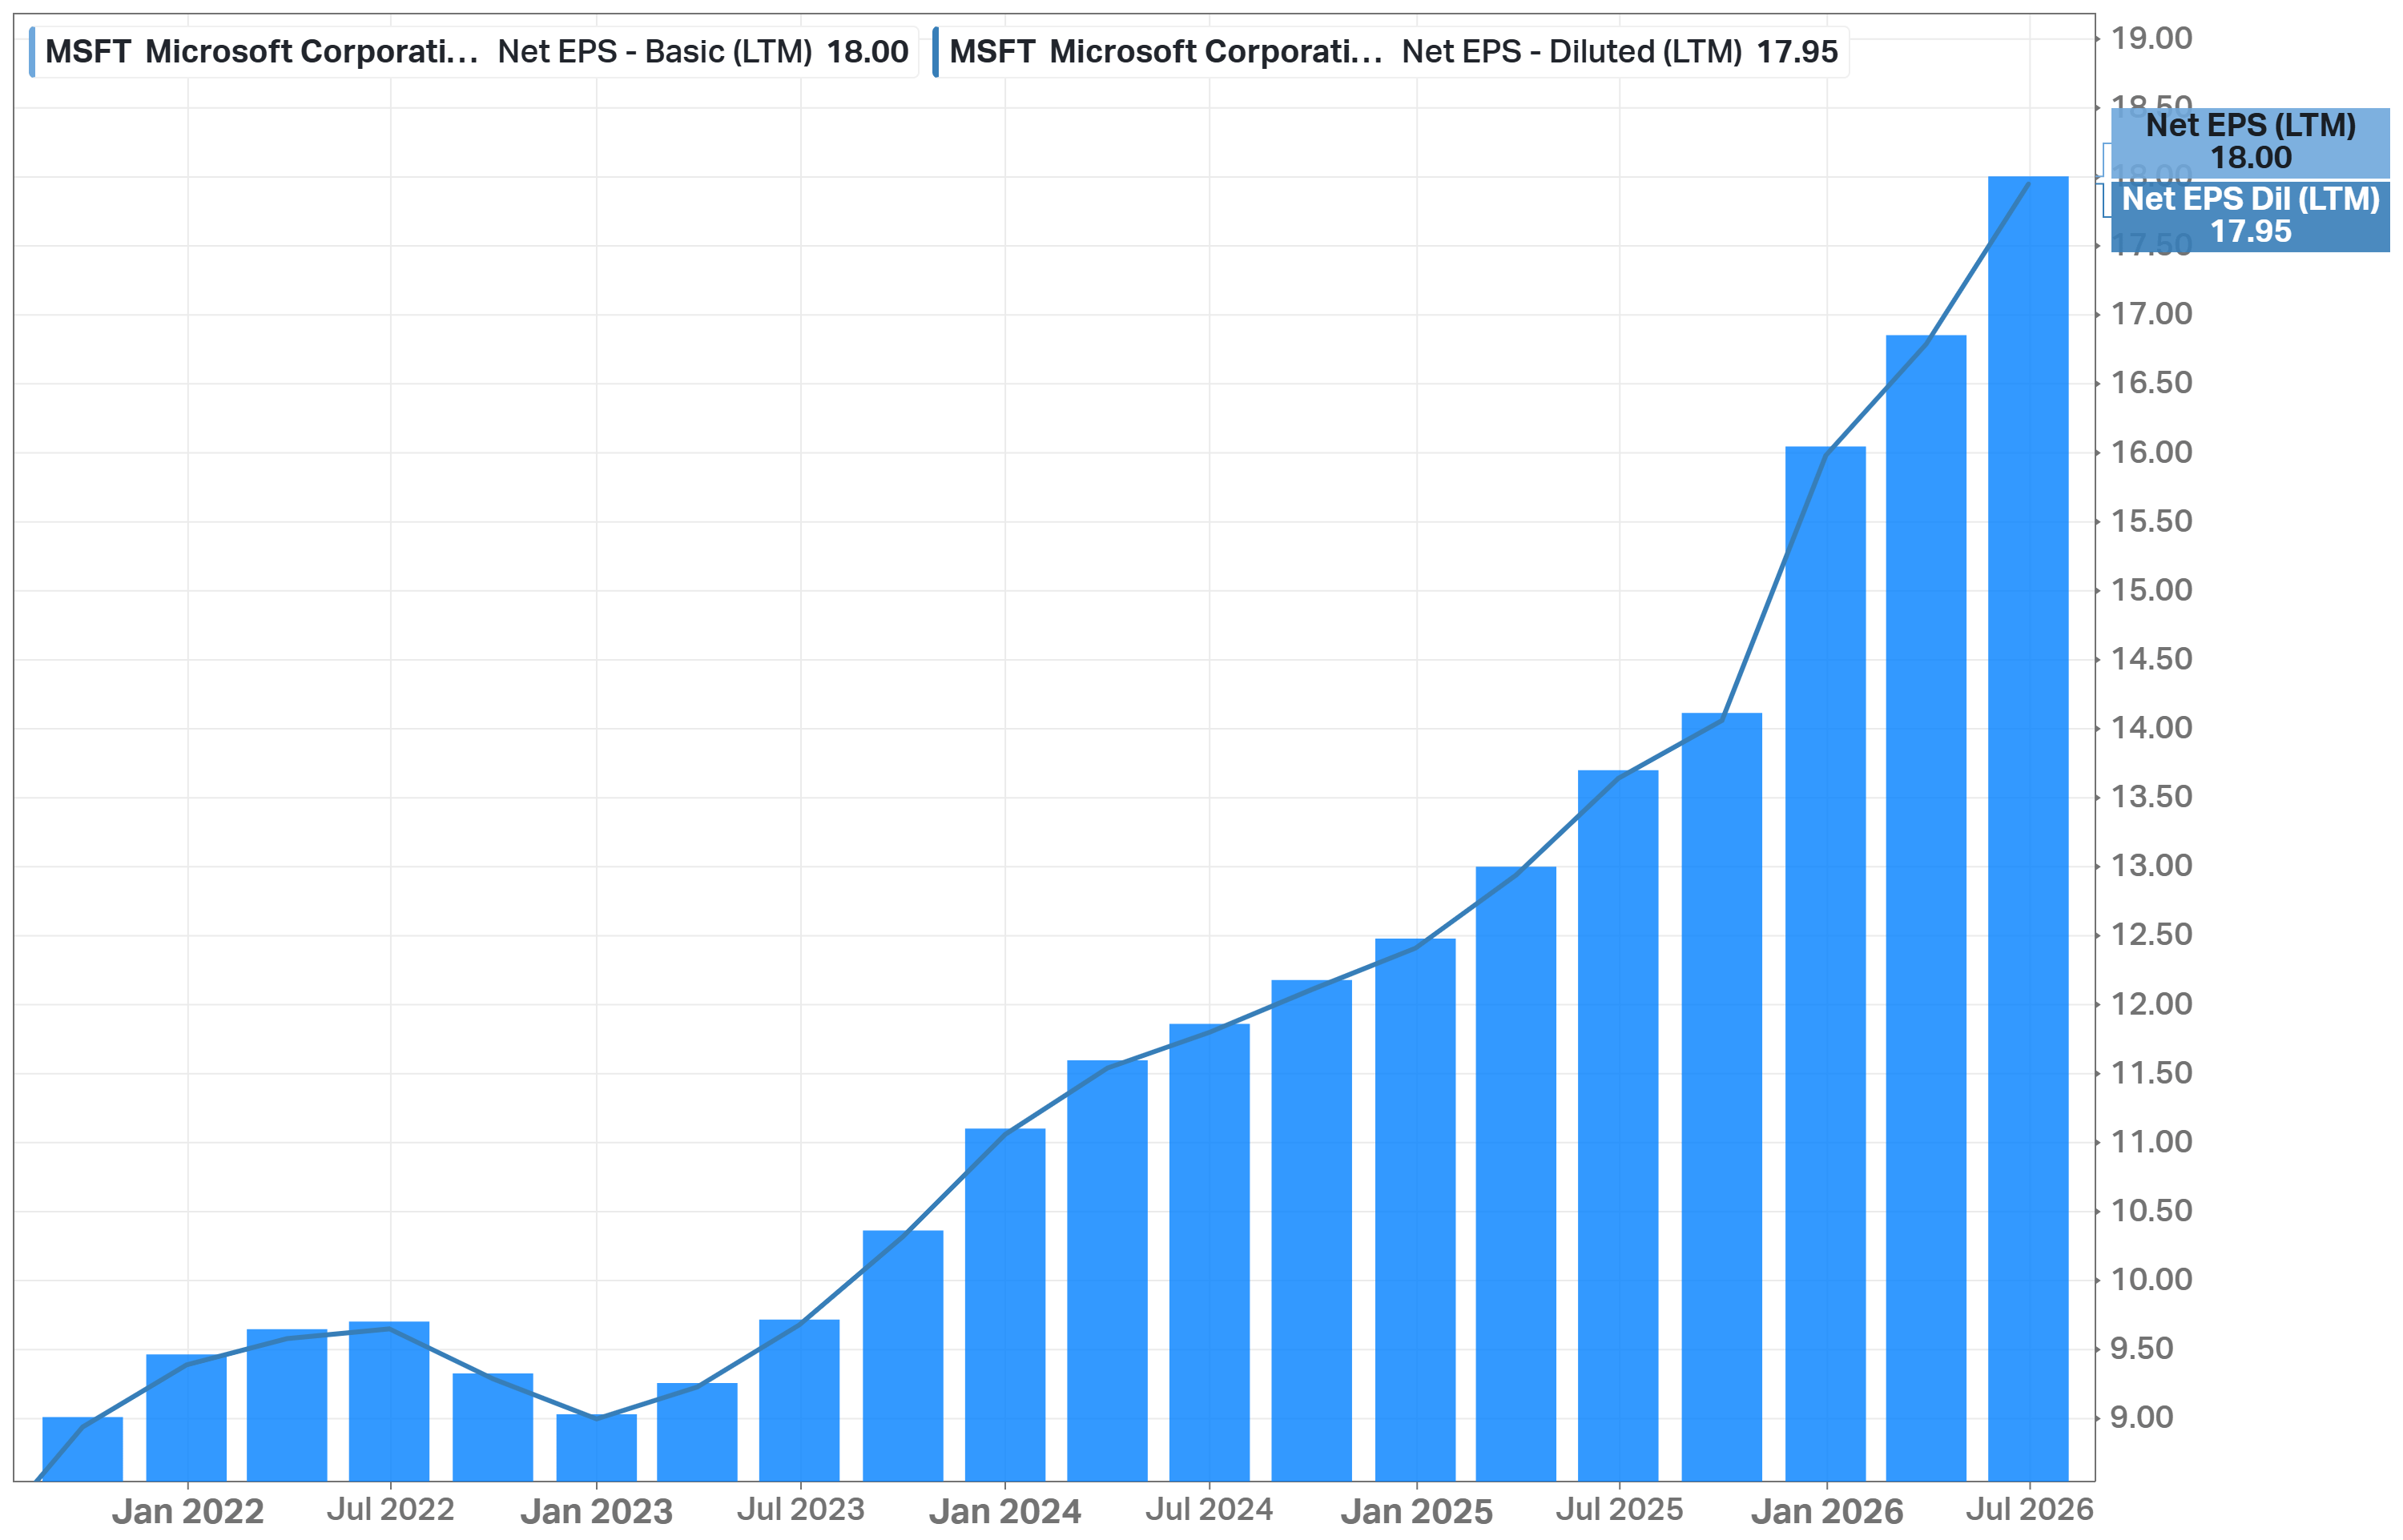This screenshot has height=1540, width=2403.
Task: Click the Net EPS - Diluted (LTM) legend entry
Action: [x=1390, y=52]
